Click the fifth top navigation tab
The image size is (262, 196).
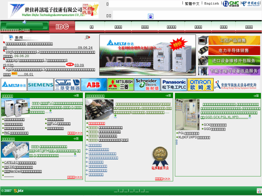click(198, 27)
